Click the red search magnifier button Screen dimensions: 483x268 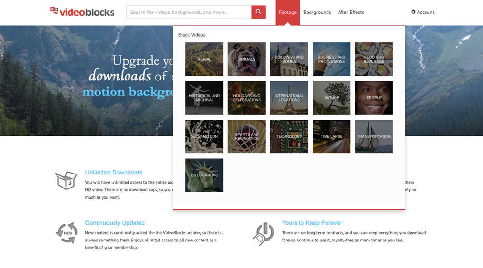coord(258,12)
